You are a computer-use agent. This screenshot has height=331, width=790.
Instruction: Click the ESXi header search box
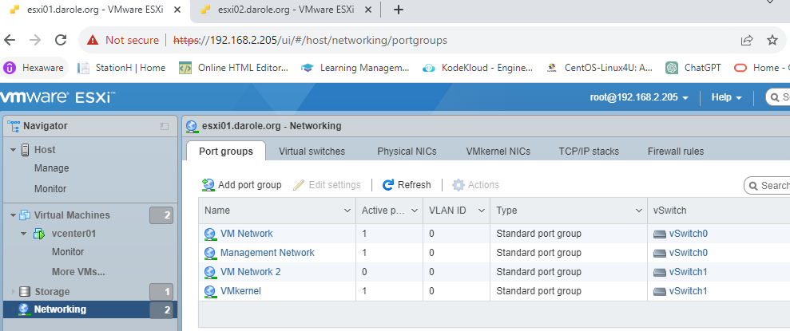click(778, 97)
